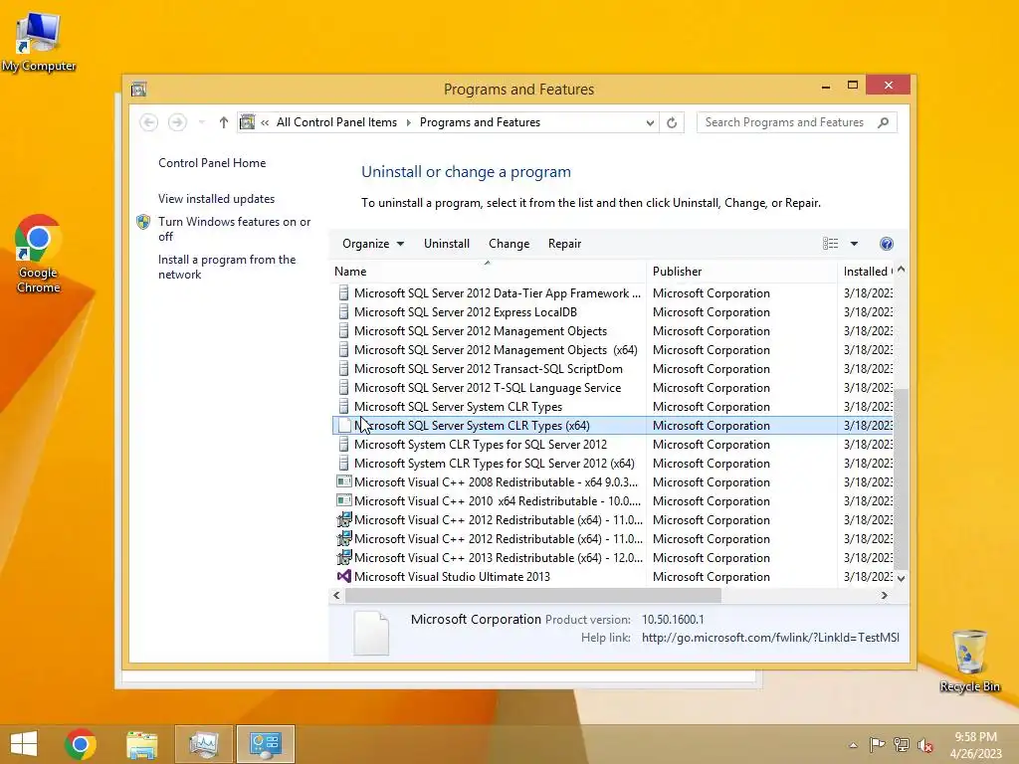
Task: Expand the address bar history dropdown
Action: pos(649,122)
